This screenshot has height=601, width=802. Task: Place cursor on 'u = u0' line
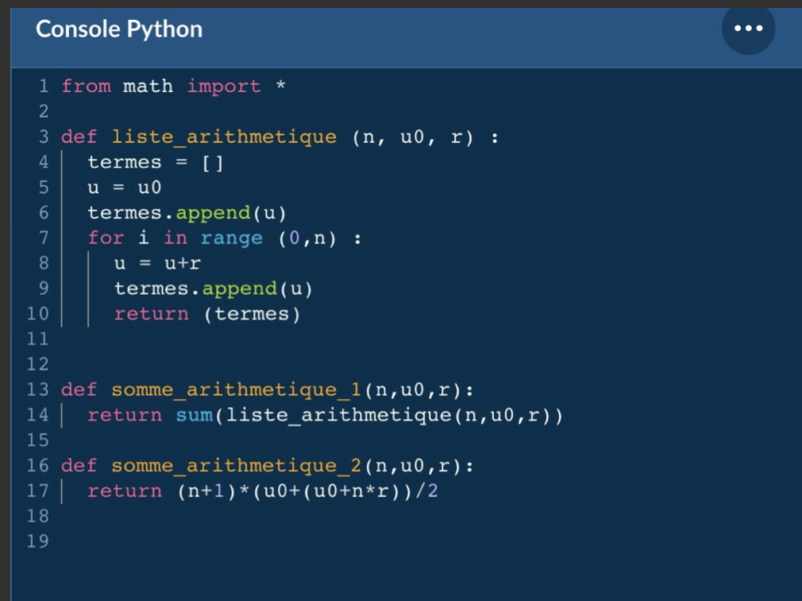pos(125,188)
